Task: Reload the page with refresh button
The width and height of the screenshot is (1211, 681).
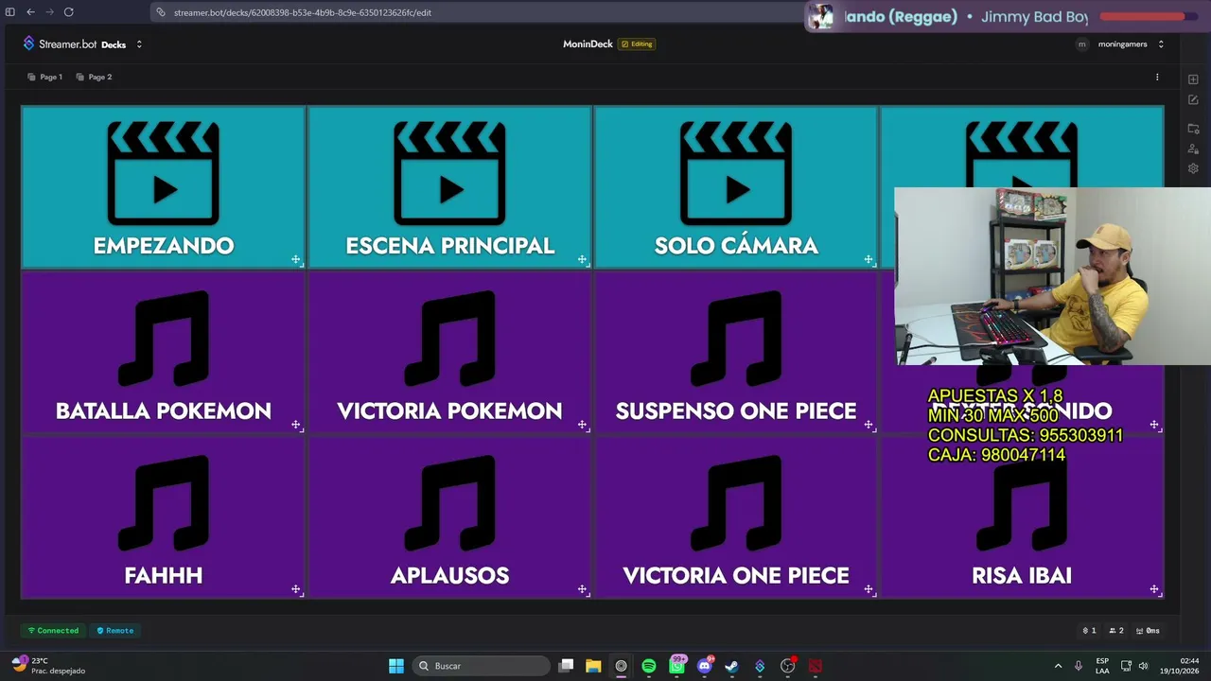Action: coord(68,12)
